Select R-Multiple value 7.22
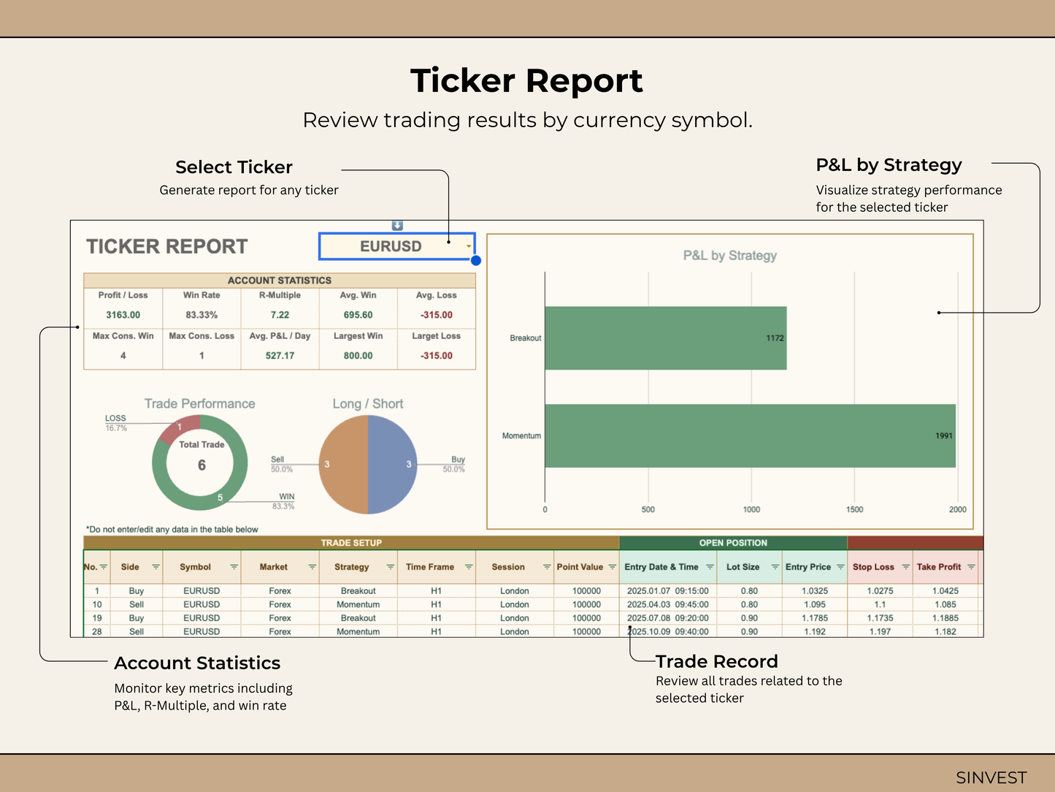This screenshot has height=792, width=1055. pyautogui.click(x=280, y=315)
